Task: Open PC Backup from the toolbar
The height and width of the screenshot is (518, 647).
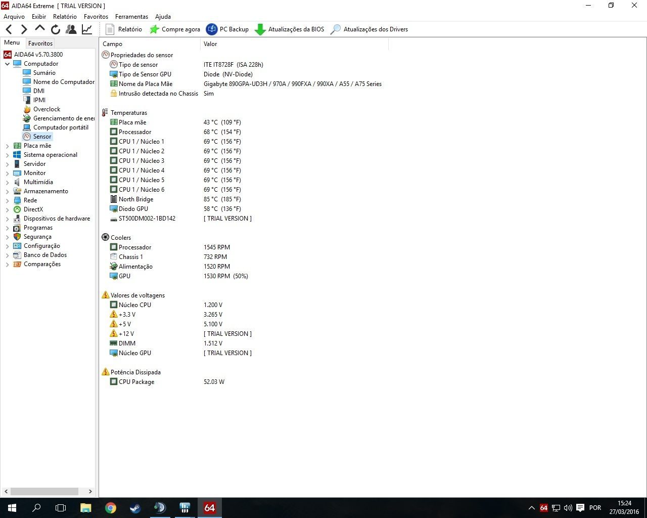Action: click(227, 29)
